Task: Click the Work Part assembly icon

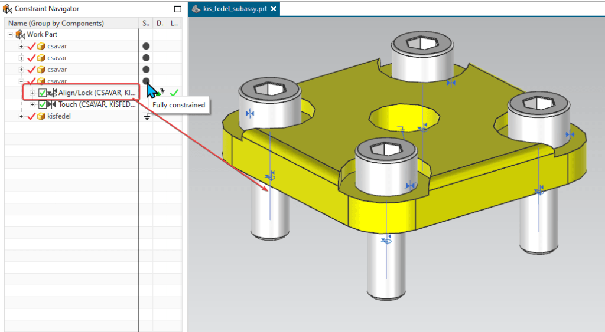Action: tap(21, 35)
